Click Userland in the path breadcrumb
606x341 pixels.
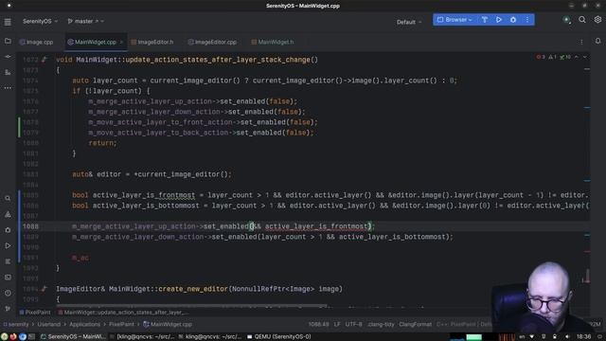[x=48, y=324]
